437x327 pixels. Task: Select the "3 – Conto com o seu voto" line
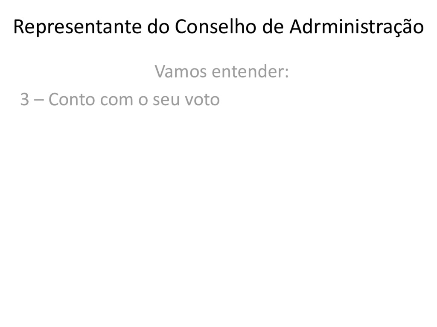[x=120, y=100]
